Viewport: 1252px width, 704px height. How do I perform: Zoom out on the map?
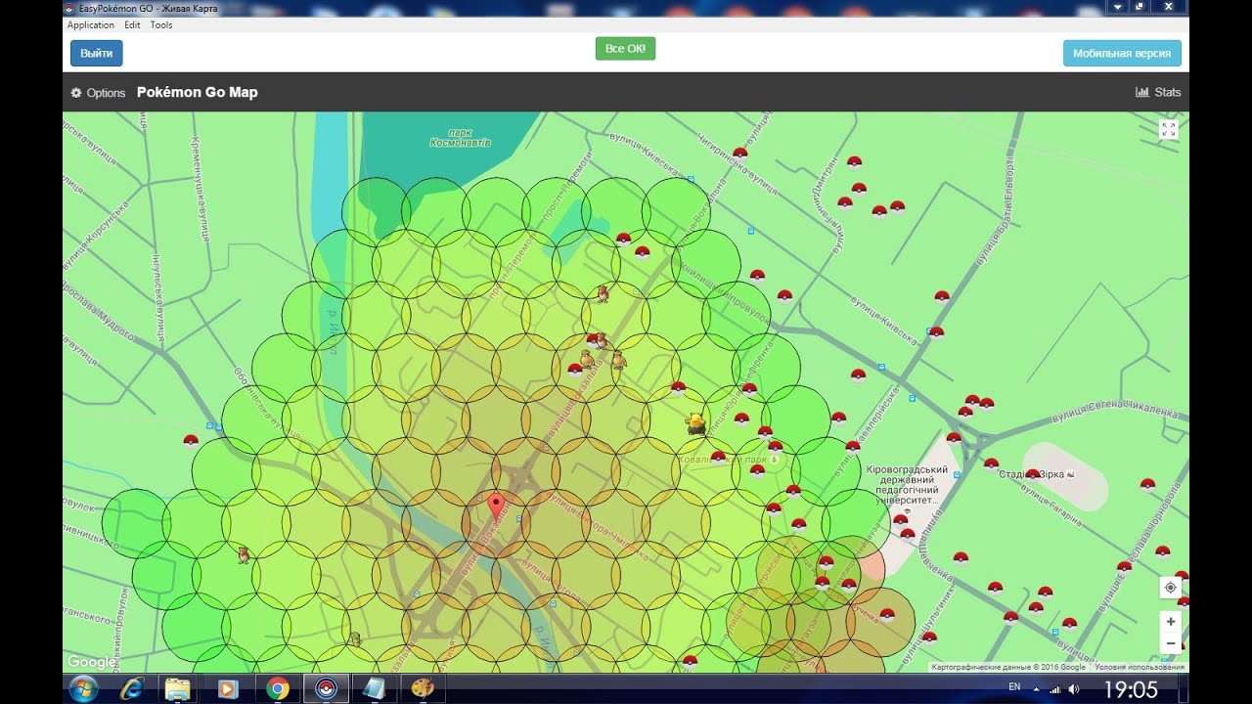[x=1170, y=643]
